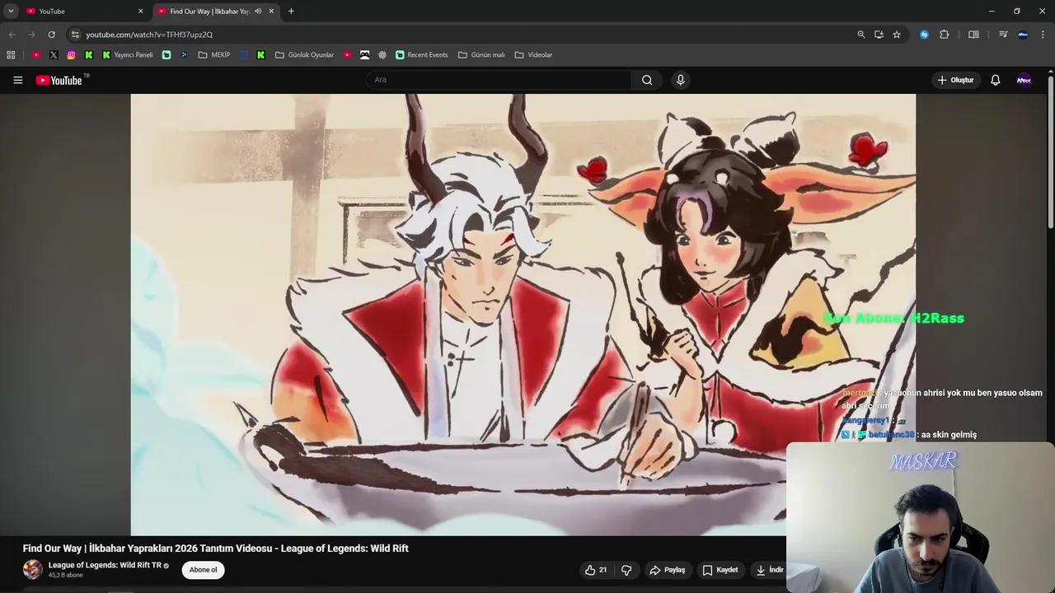Like the video with thumbs up
This screenshot has width=1055, height=593.
click(x=596, y=570)
